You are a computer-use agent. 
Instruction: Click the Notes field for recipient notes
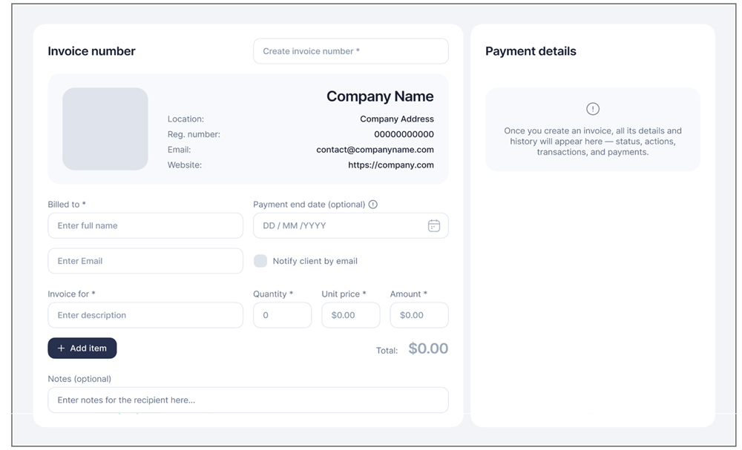click(248, 400)
